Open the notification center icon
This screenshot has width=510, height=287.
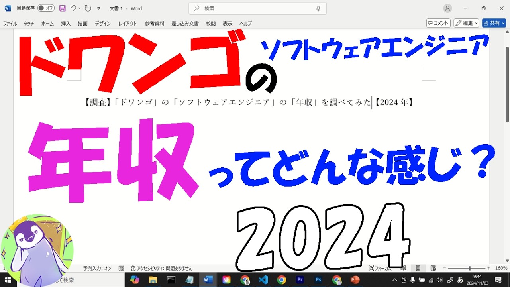(498, 280)
